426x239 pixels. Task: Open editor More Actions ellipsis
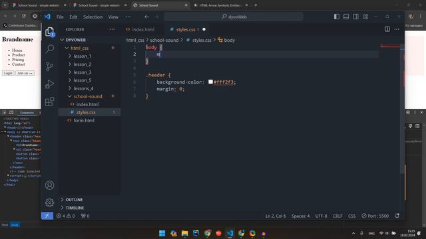point(397,29)
